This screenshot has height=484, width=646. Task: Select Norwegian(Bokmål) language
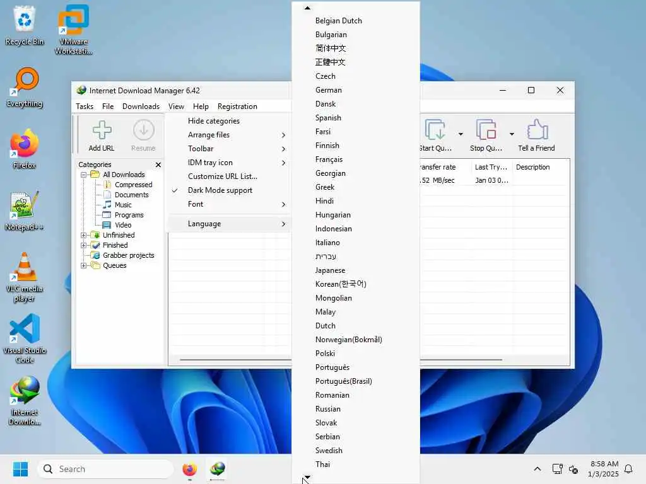(356, 340)
